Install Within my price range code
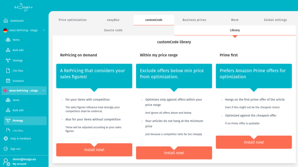 (x=174, y=153)
